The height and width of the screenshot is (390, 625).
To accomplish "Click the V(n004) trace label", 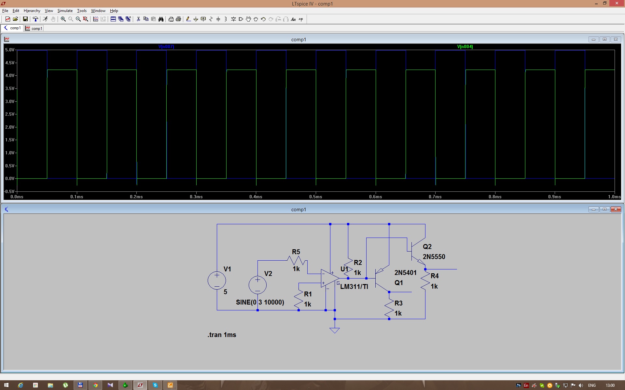I will point(465,46).
